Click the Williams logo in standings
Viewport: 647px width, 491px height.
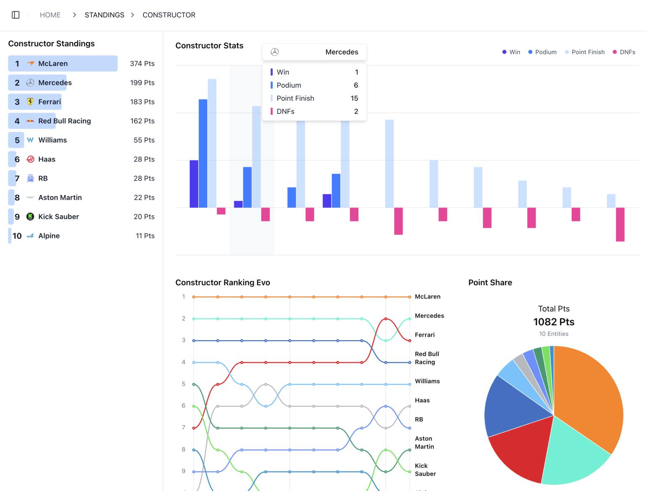point(30,140)
